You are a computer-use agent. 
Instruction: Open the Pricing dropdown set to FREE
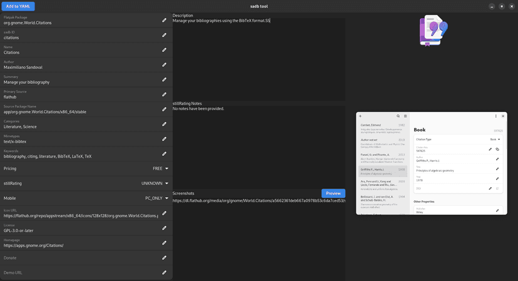pos(161,168)
